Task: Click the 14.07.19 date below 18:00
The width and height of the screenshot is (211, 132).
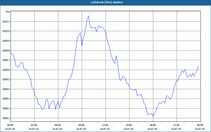Action: (152, 129)
